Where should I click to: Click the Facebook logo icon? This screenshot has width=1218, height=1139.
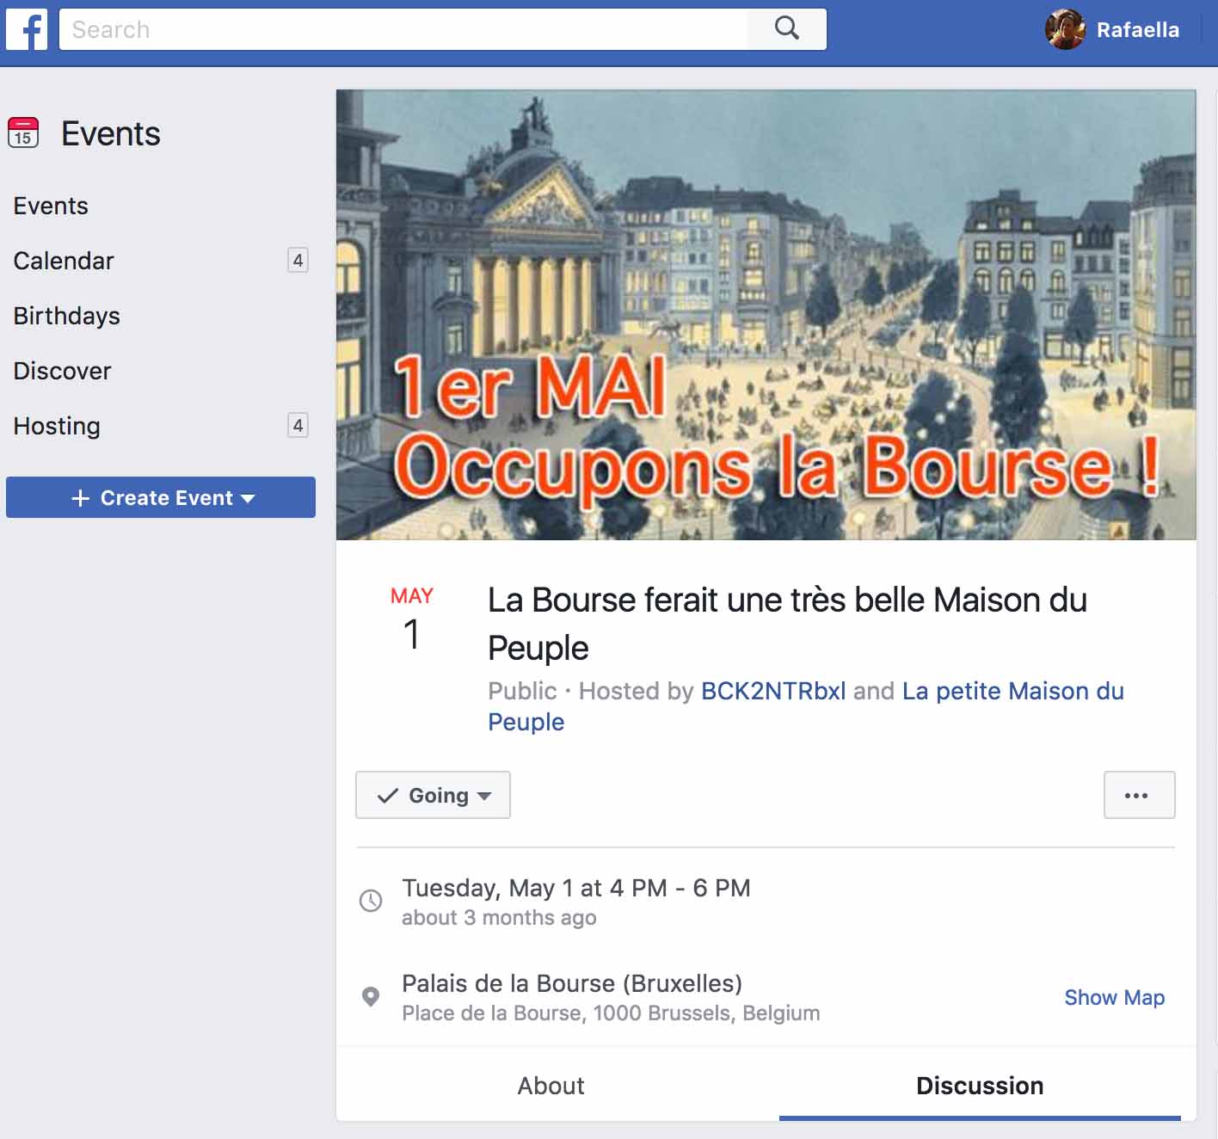27,30
